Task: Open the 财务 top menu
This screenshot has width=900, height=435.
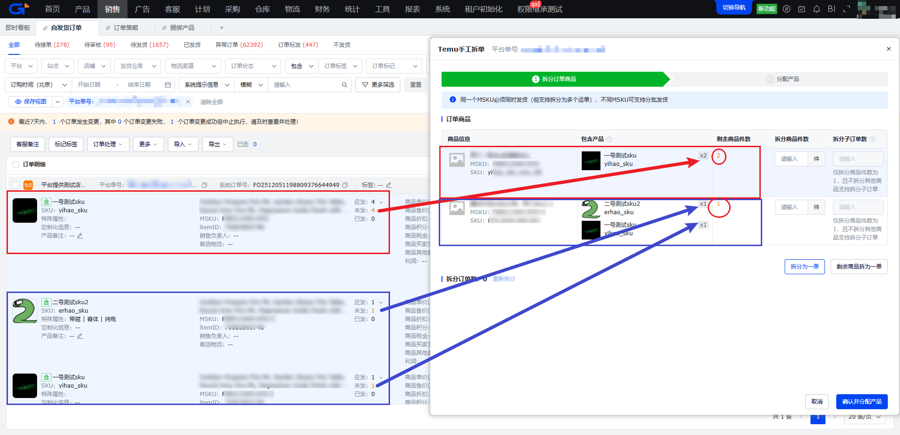Action: coord(322,9)
